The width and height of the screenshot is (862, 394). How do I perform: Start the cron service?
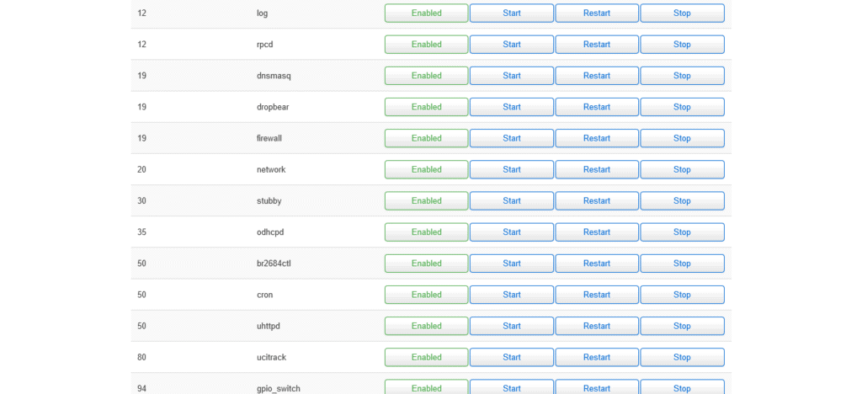511,295
